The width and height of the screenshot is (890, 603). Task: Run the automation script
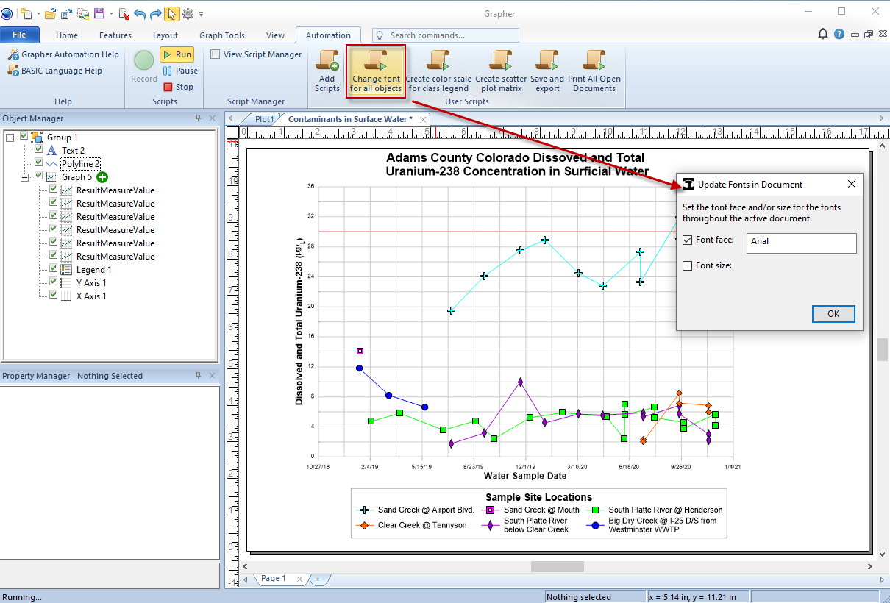[177, 54]
